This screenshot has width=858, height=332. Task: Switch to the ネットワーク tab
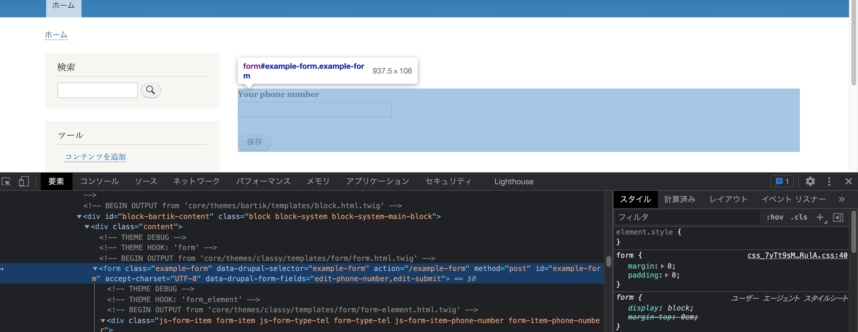[196, 181]
